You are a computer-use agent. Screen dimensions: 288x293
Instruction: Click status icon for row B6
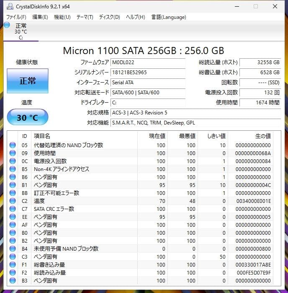point(13,177)
